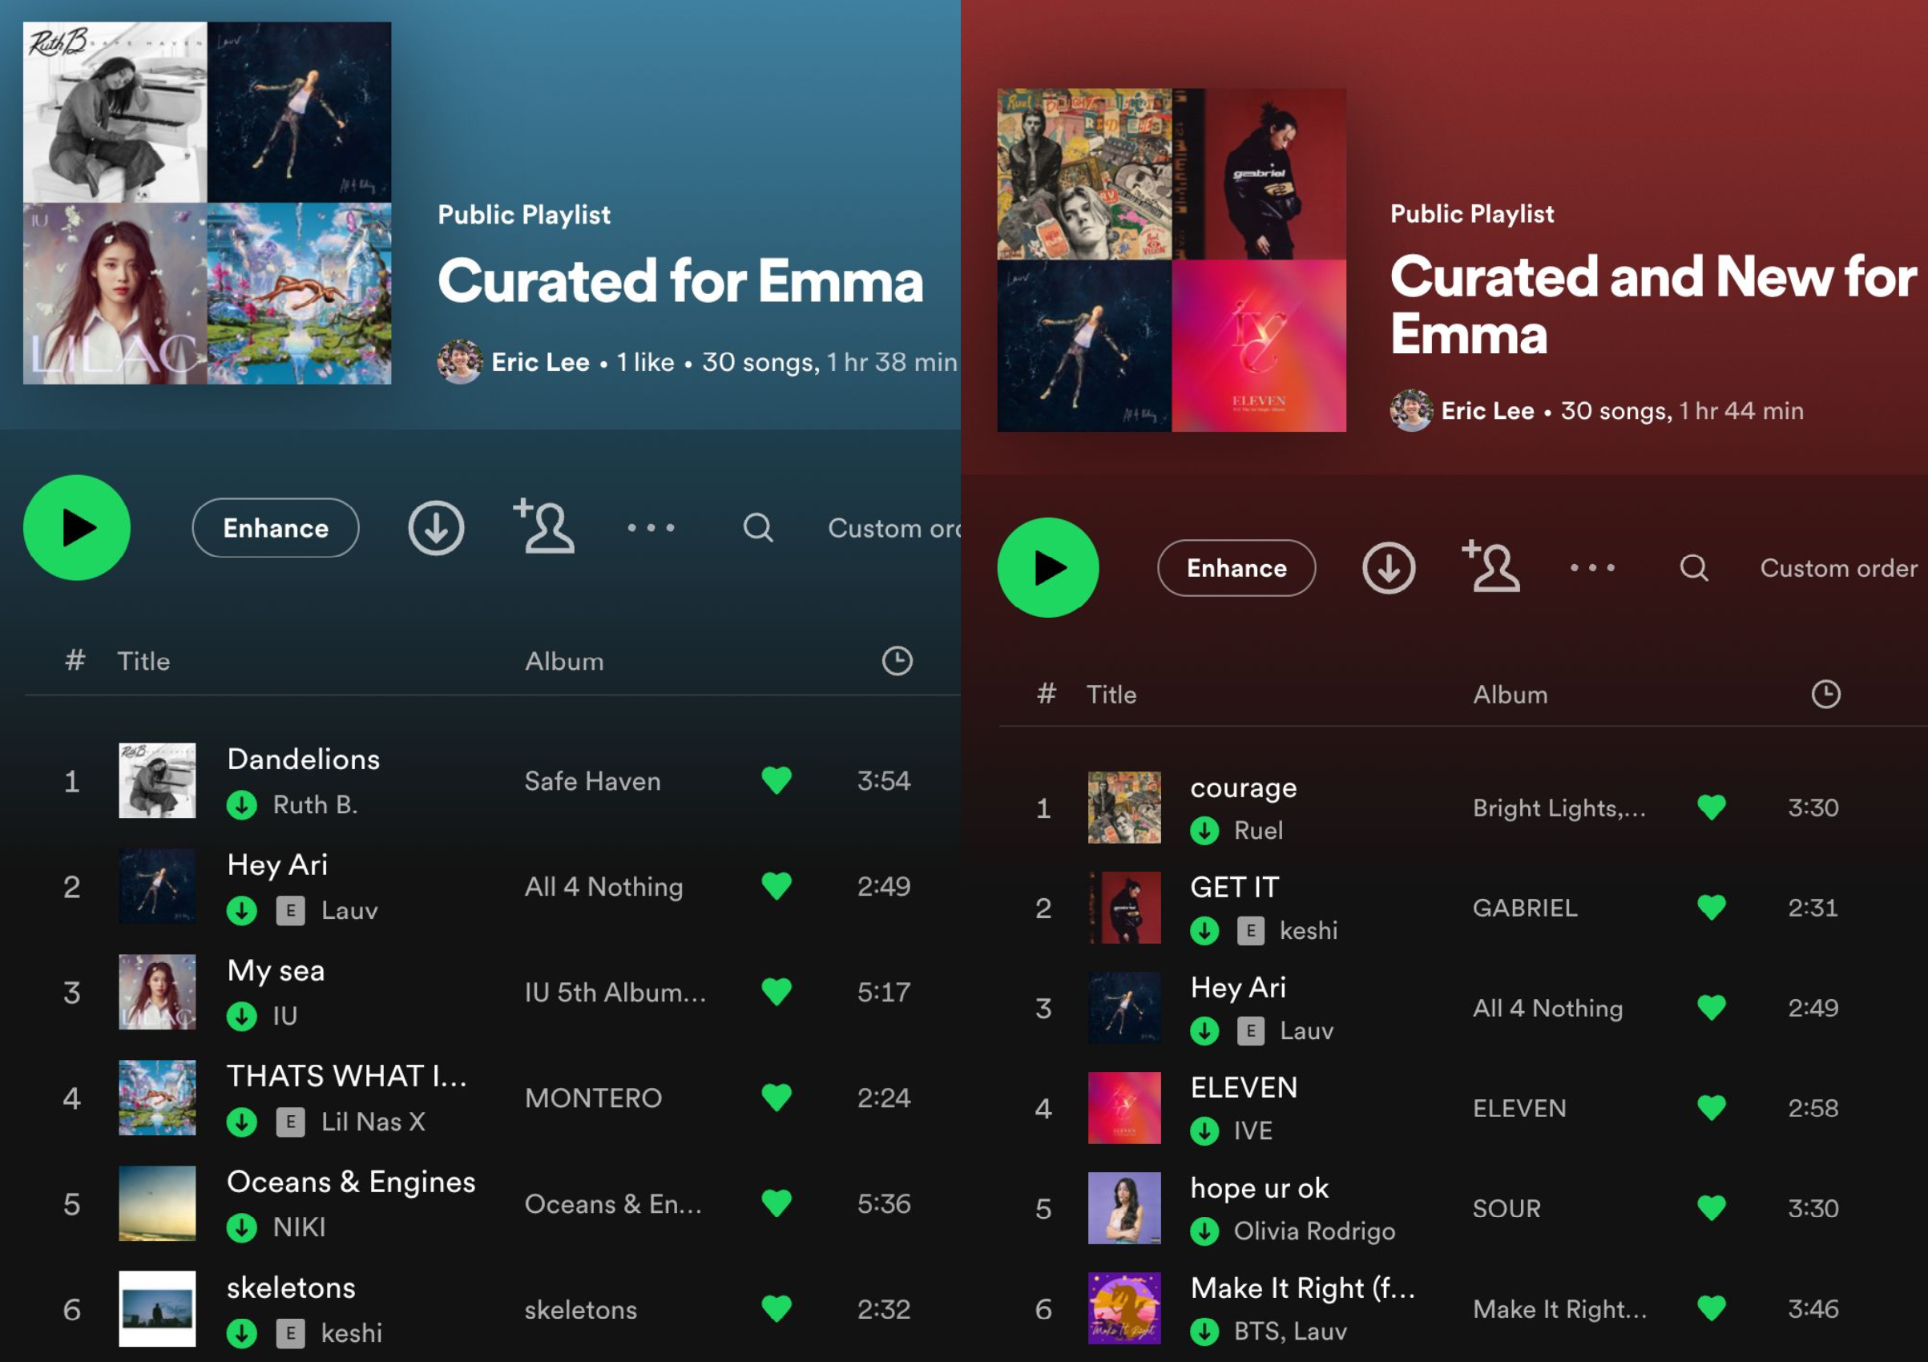Toggle the heart for skeletons
The height and width of the screenshot is (1362, 1928).
point(776,1309)
